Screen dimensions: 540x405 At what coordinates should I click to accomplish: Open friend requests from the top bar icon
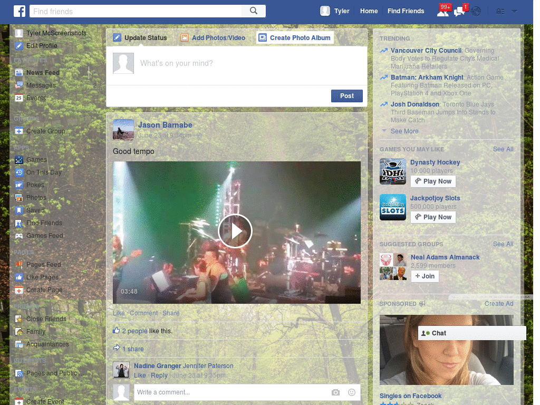(x=443, y=11)
